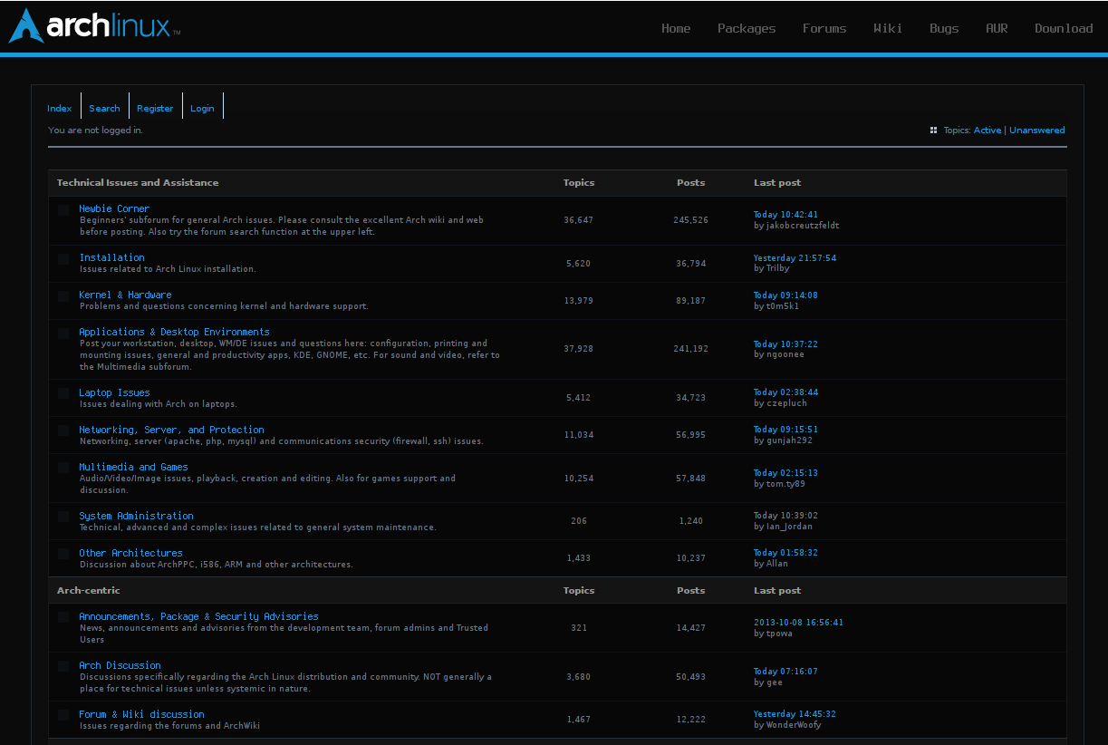Click the Laptop Issues forum status icon
Image resolution: width=1108 pixels, height=745 pixels.
63,393
